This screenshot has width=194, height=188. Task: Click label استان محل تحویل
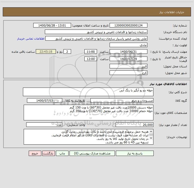coord(175,66)
